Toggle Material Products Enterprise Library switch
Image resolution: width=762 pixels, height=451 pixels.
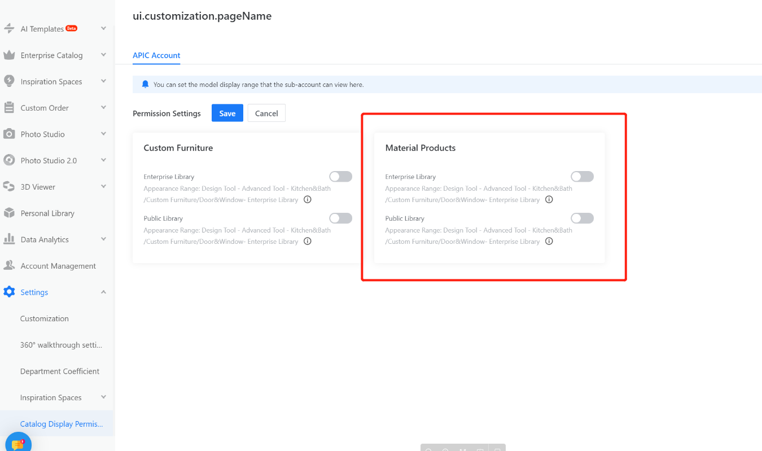582,177
